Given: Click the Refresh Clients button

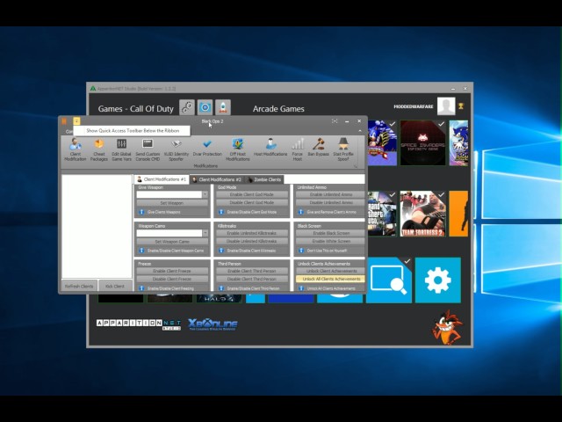Looking at the screenshot, I should (x=79, y=286).
